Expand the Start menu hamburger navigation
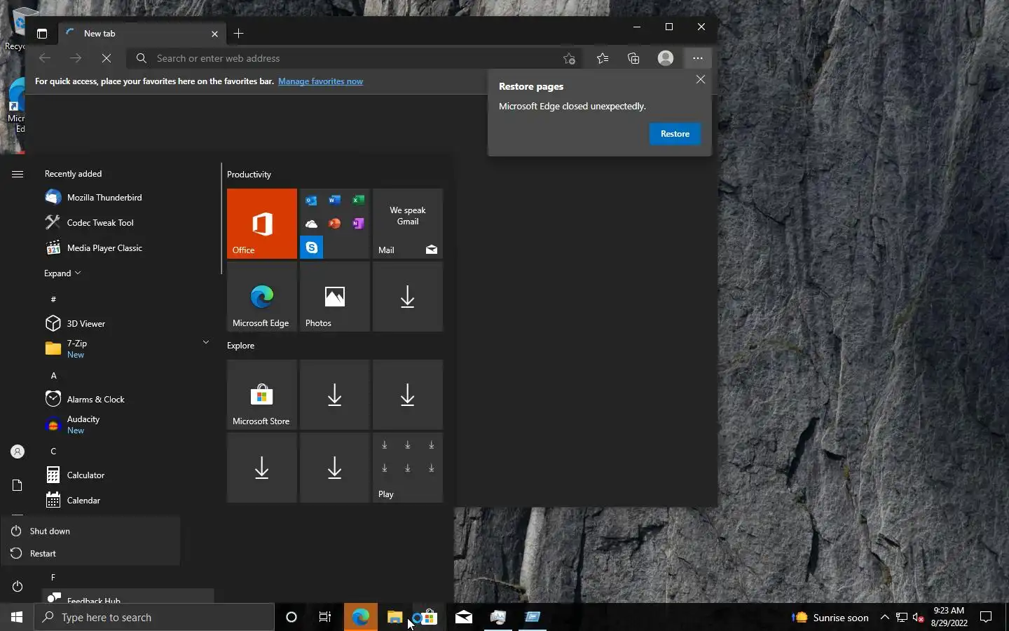The height and width of the screenshot is (631, 1009). click(18, 175)
